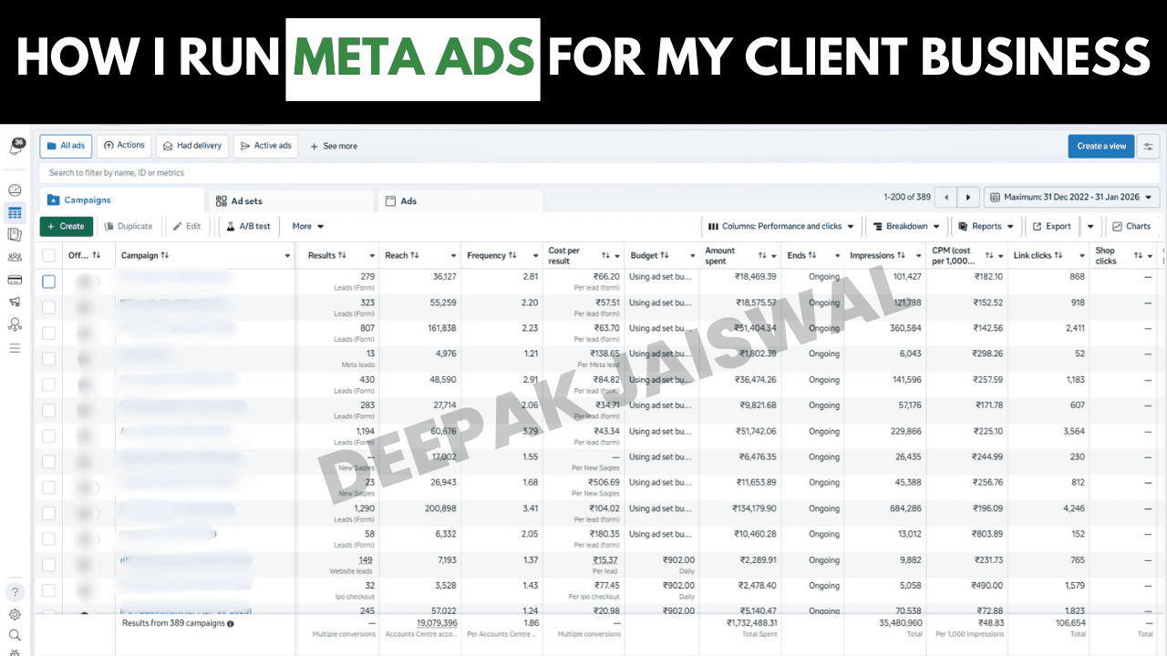
Task: Open the Advertising megaphone icon in sidebar
Action: tap(15, 302)
